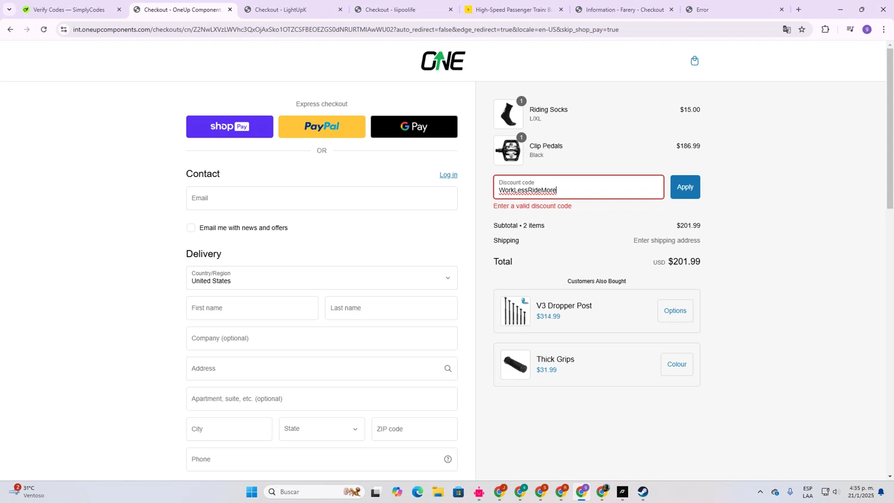The image size is (894, 503).
Task: Open the notifications bell in system tray
Action: tap(881, 492)
